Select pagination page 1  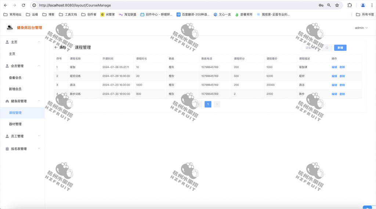click(x=208, y=104)
